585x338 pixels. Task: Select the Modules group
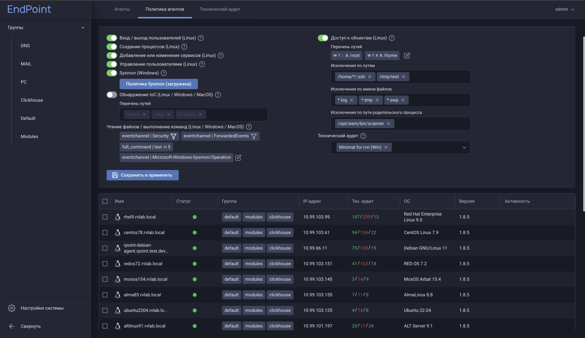30,137
